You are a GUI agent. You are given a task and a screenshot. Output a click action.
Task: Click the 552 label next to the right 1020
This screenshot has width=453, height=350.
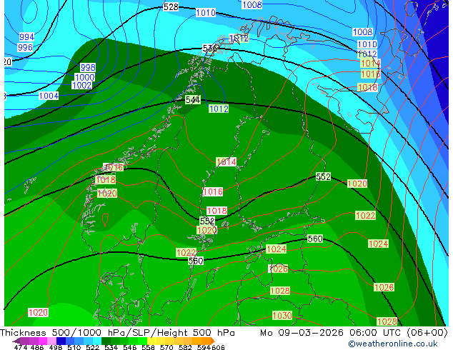[x=323, y=176]
